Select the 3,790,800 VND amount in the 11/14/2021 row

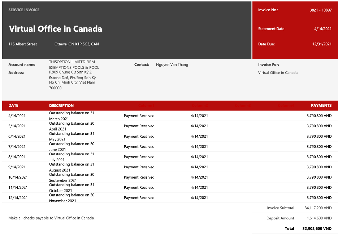pyautogui.click(x=319, y=188)
